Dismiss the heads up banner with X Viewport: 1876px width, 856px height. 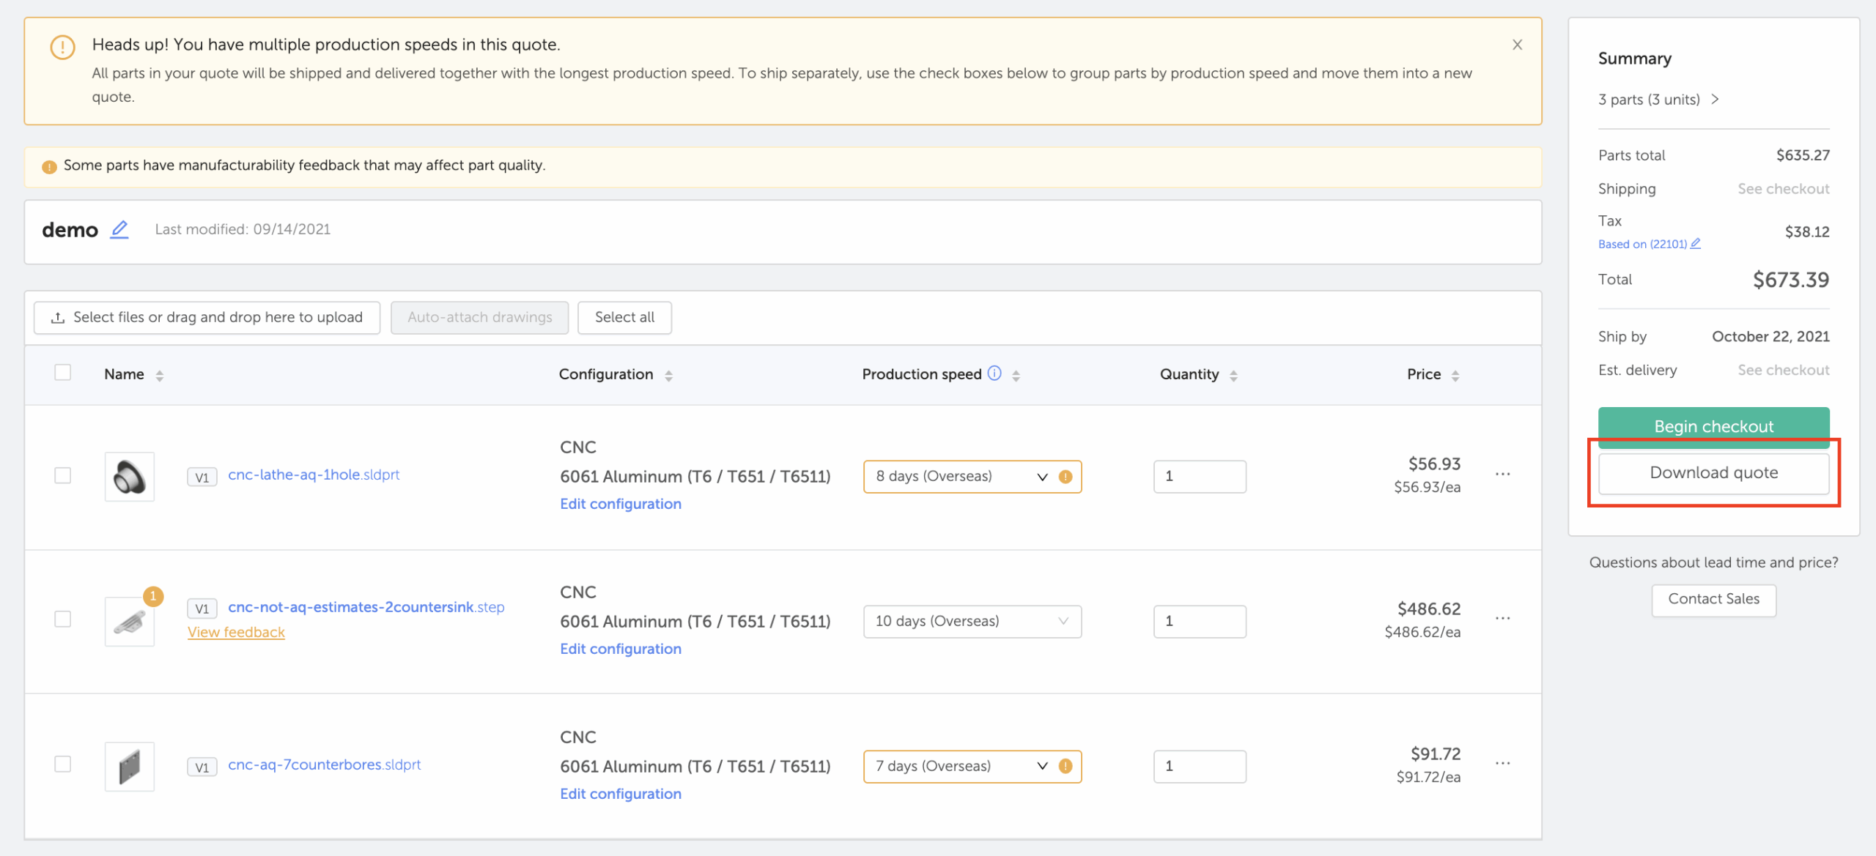1517,45
